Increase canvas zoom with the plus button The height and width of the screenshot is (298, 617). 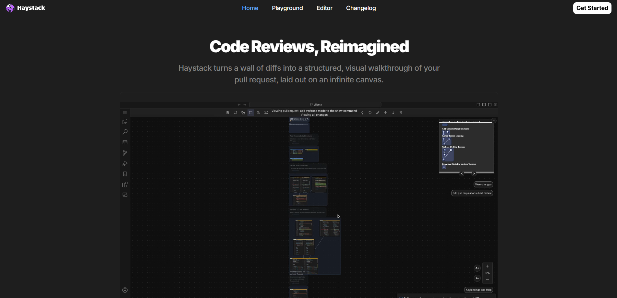coord(487,266)
